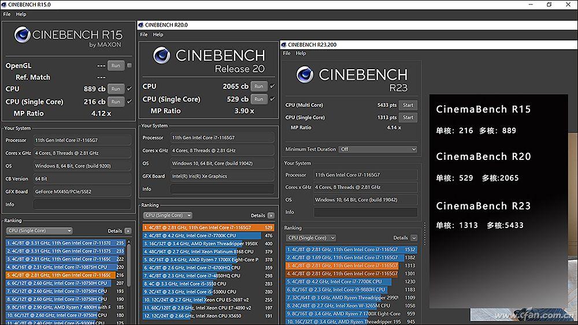
Task: Click Cinebench R23 sphere logo icon
Action: coord(305,74)
